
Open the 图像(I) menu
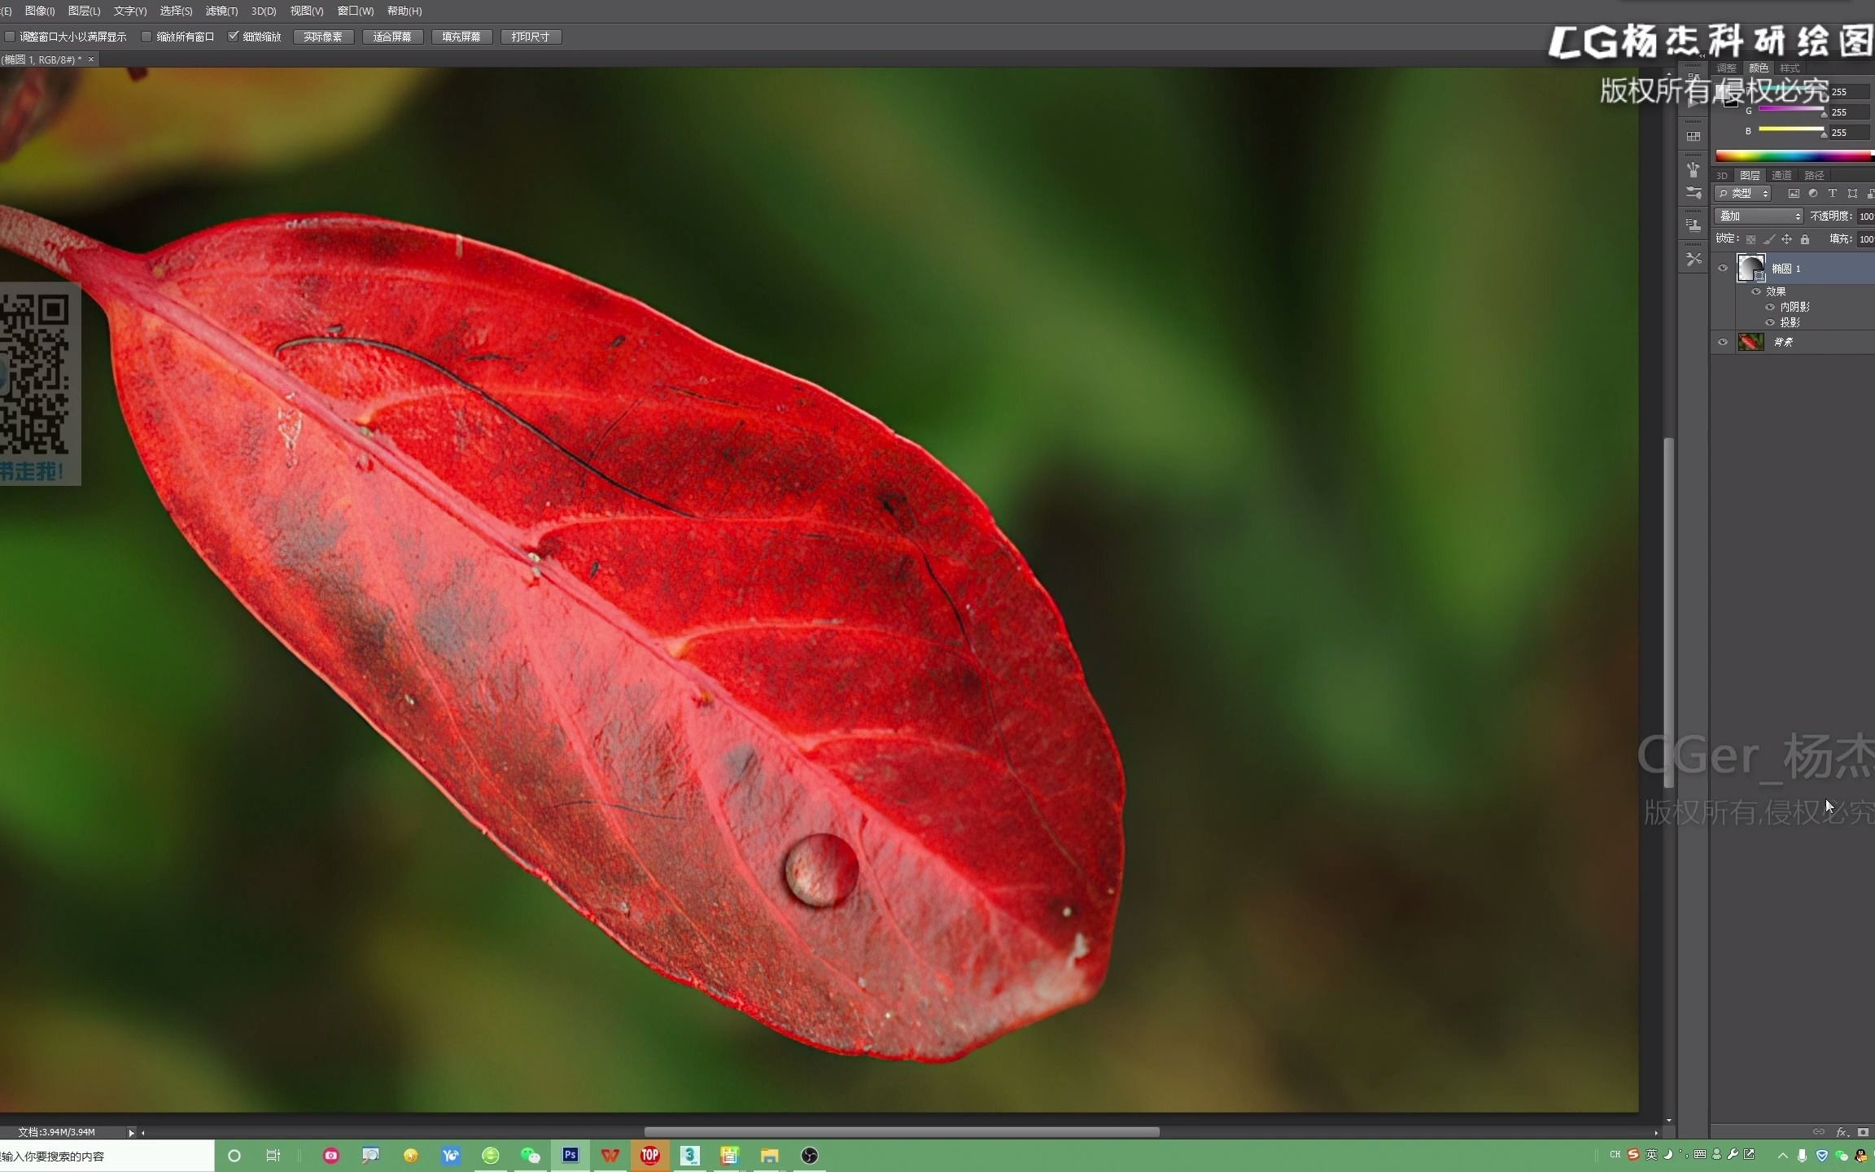pos(40,11)
